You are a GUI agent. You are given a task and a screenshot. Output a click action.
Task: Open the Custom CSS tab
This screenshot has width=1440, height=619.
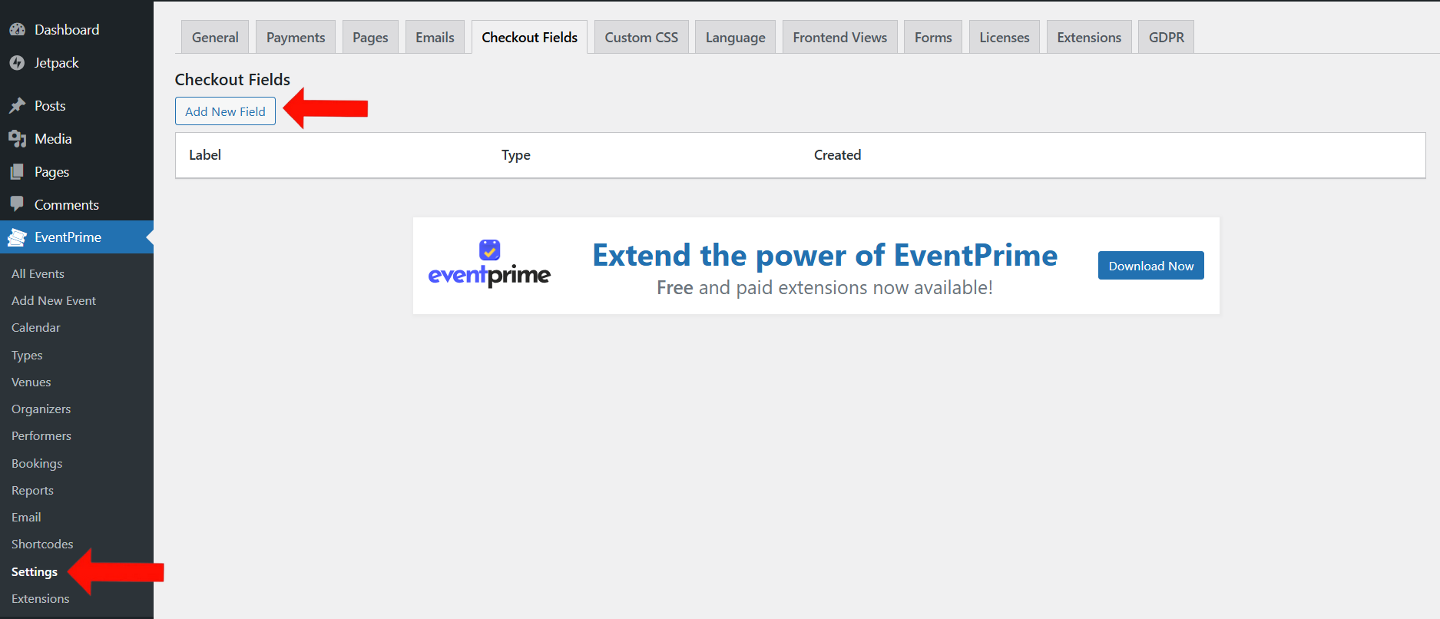[x=641, y=38]
